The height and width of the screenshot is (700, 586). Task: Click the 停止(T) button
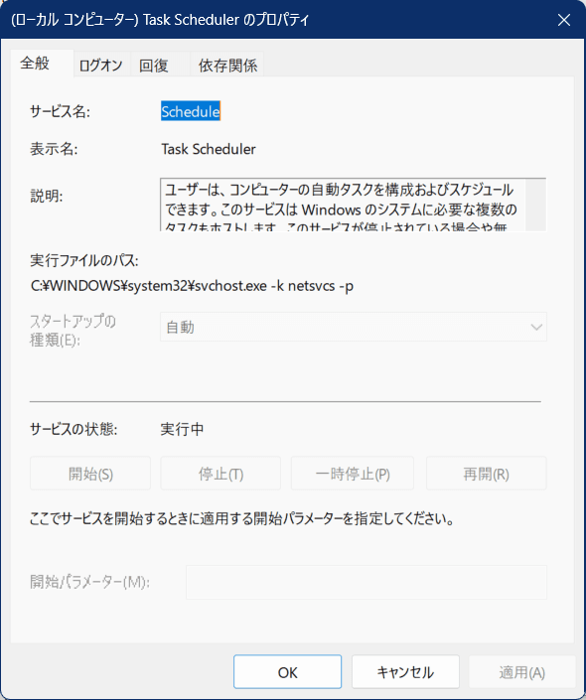click(x=220, y=474)
